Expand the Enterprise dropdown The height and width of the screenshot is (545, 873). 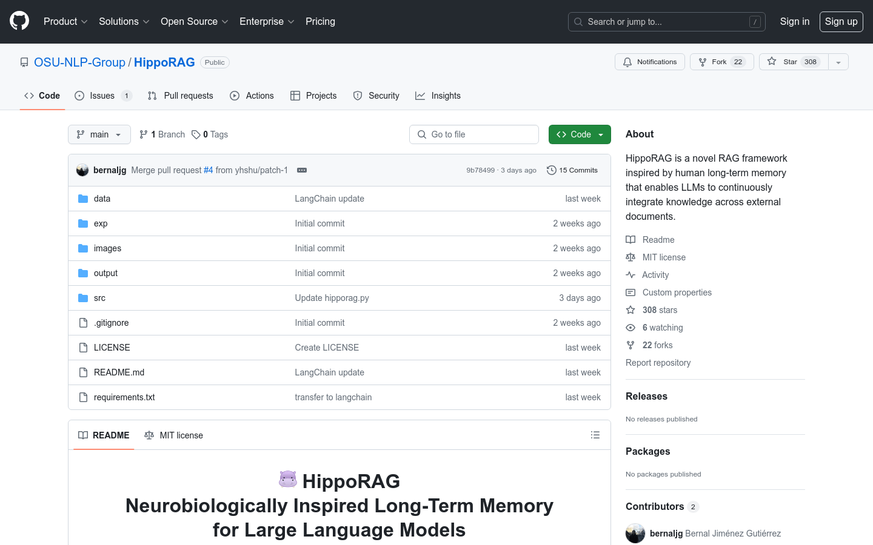[267, 21]
